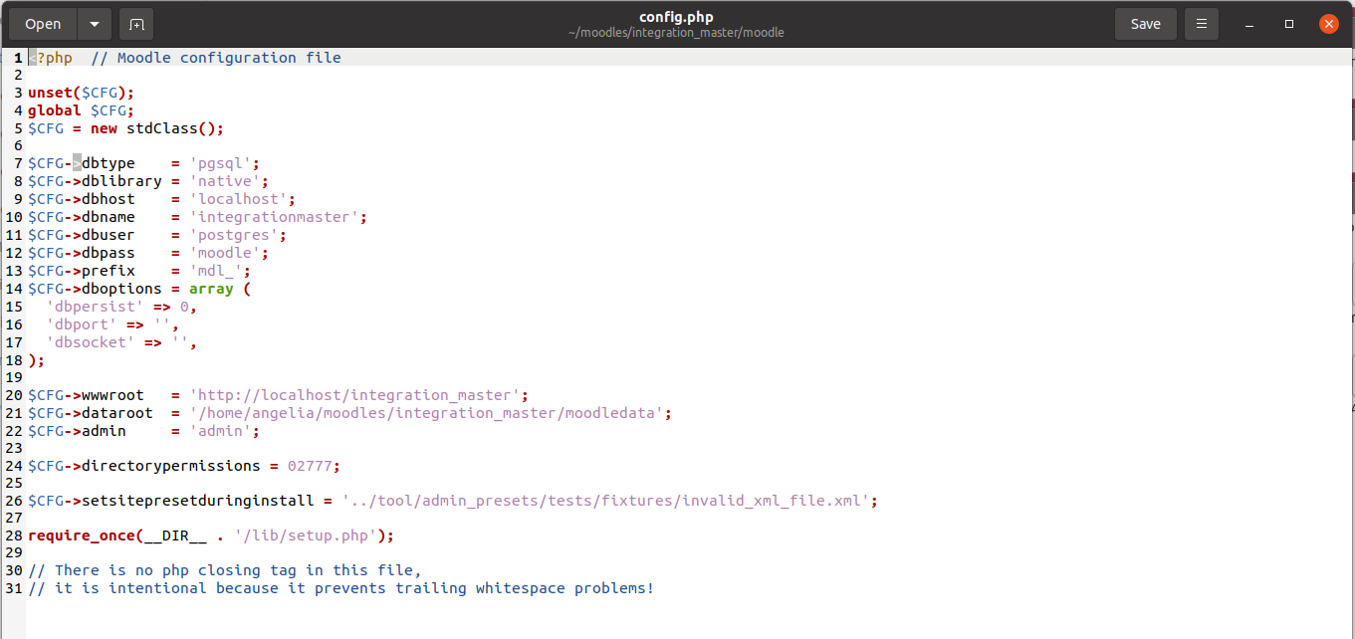Click line number 26 in the gutter
The width and height of the screenshot is (1355, 639).
click(x=14, y=501)
